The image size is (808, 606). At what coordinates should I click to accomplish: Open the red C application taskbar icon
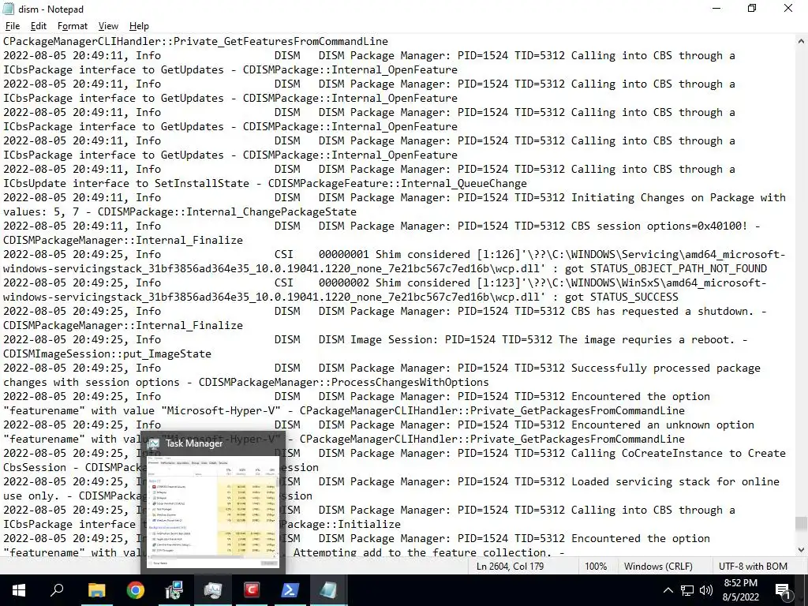pyautogui.click(x=252, y=590)
